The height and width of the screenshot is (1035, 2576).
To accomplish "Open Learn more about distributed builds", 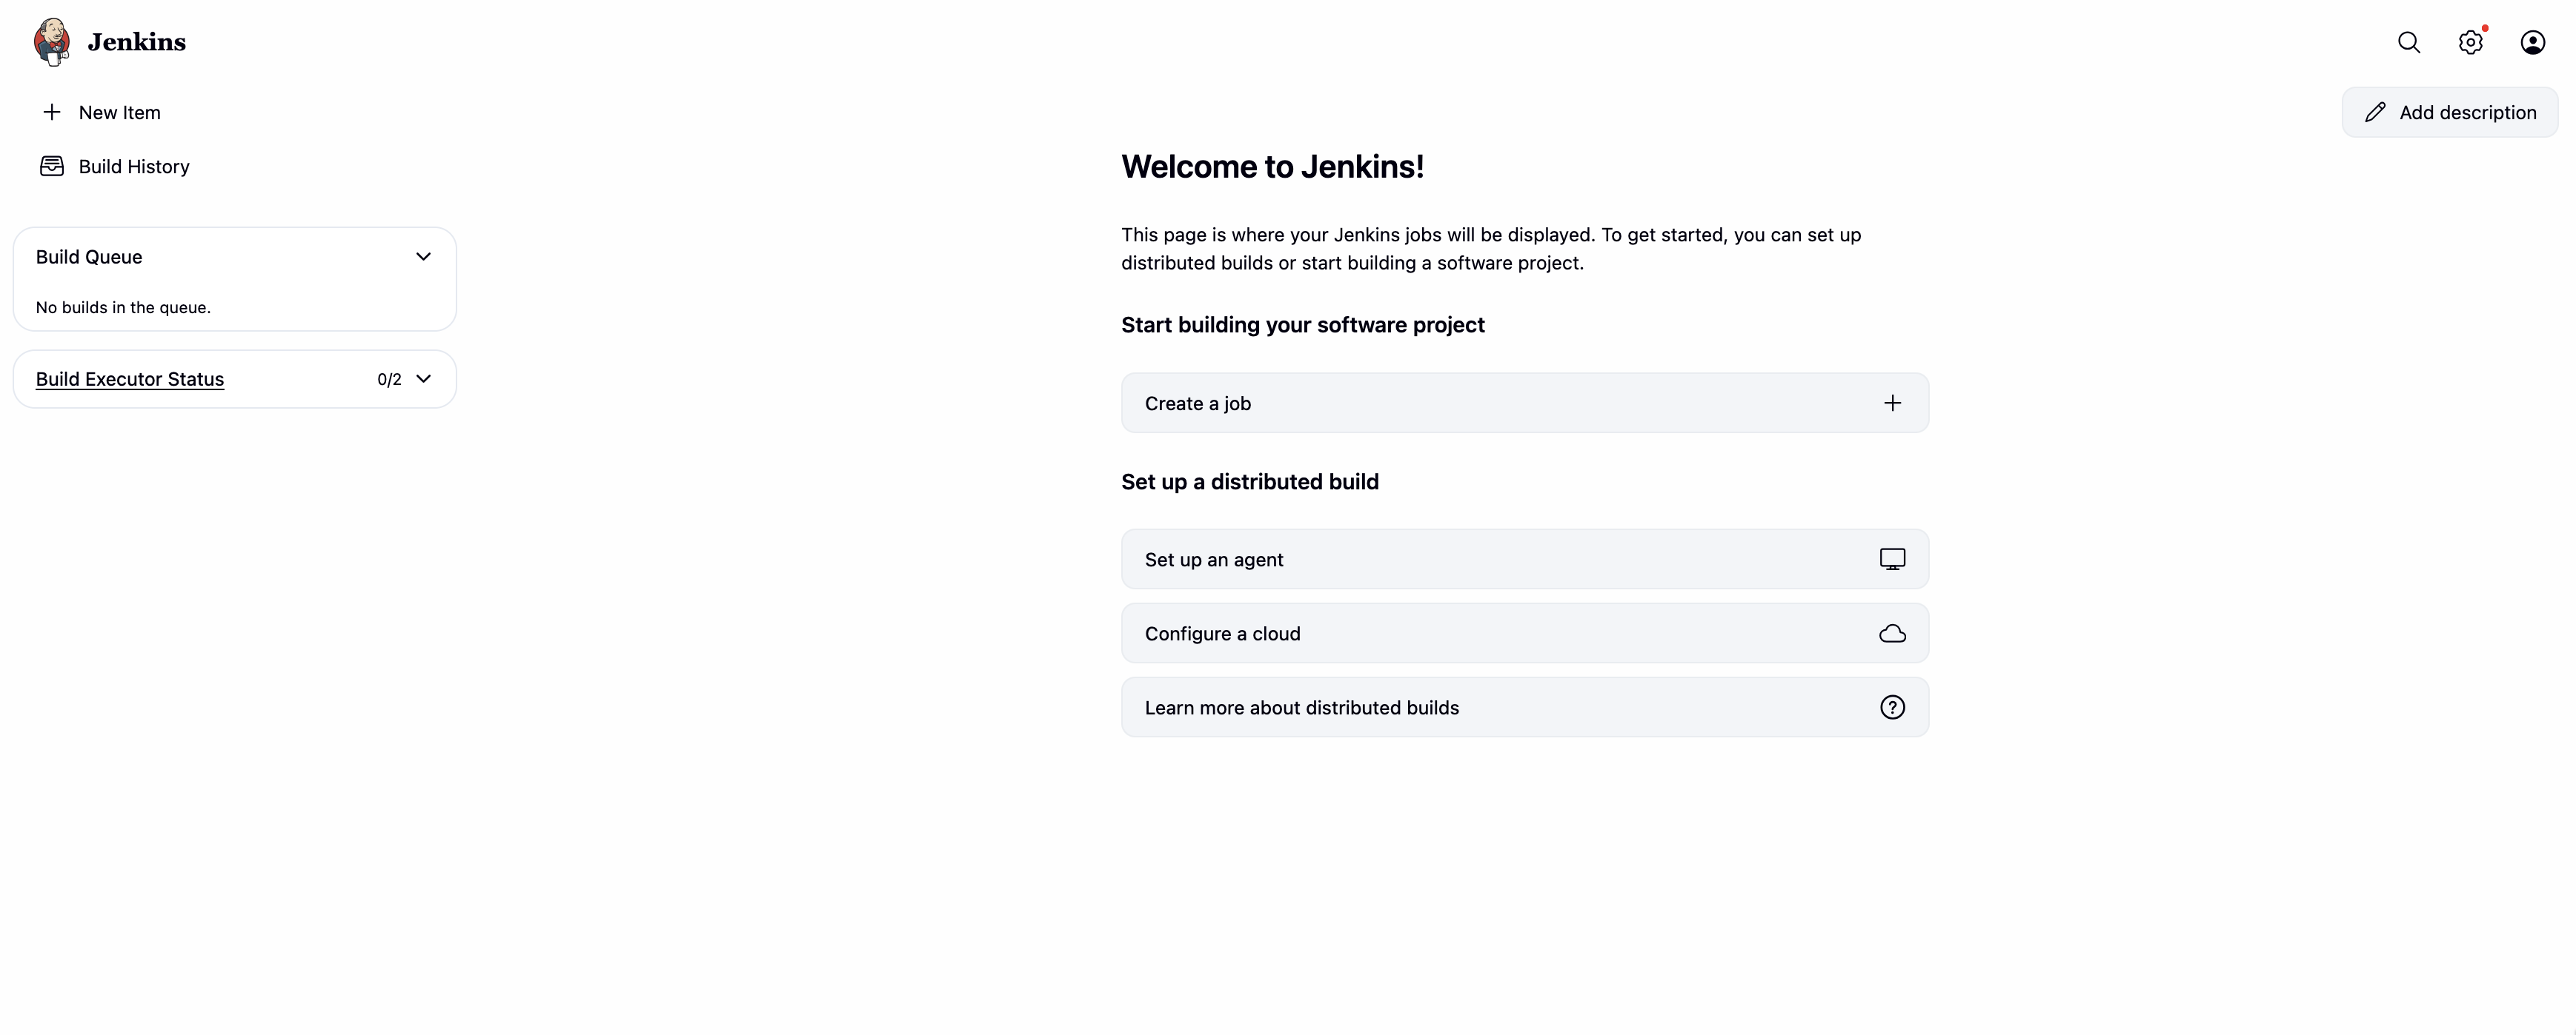I will 1301,707.
